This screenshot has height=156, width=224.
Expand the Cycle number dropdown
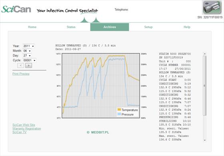pyautogui.click(x=29, y=60)
